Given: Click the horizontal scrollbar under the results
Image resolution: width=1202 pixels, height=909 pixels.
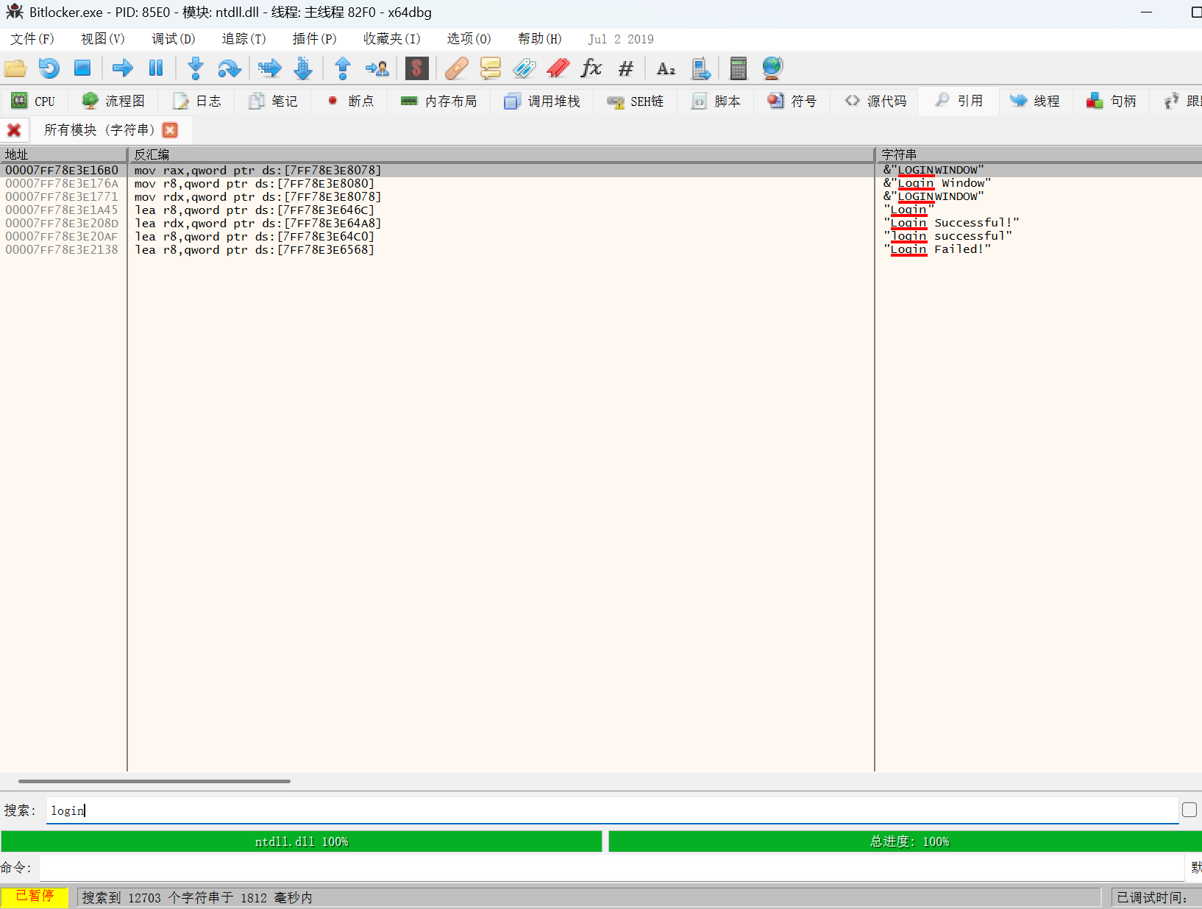Looking at the screenshot, I should pyautogui.click(x=154, y=781).
